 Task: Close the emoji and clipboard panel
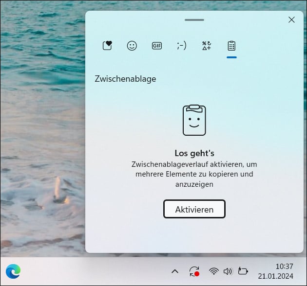point(291,20)
